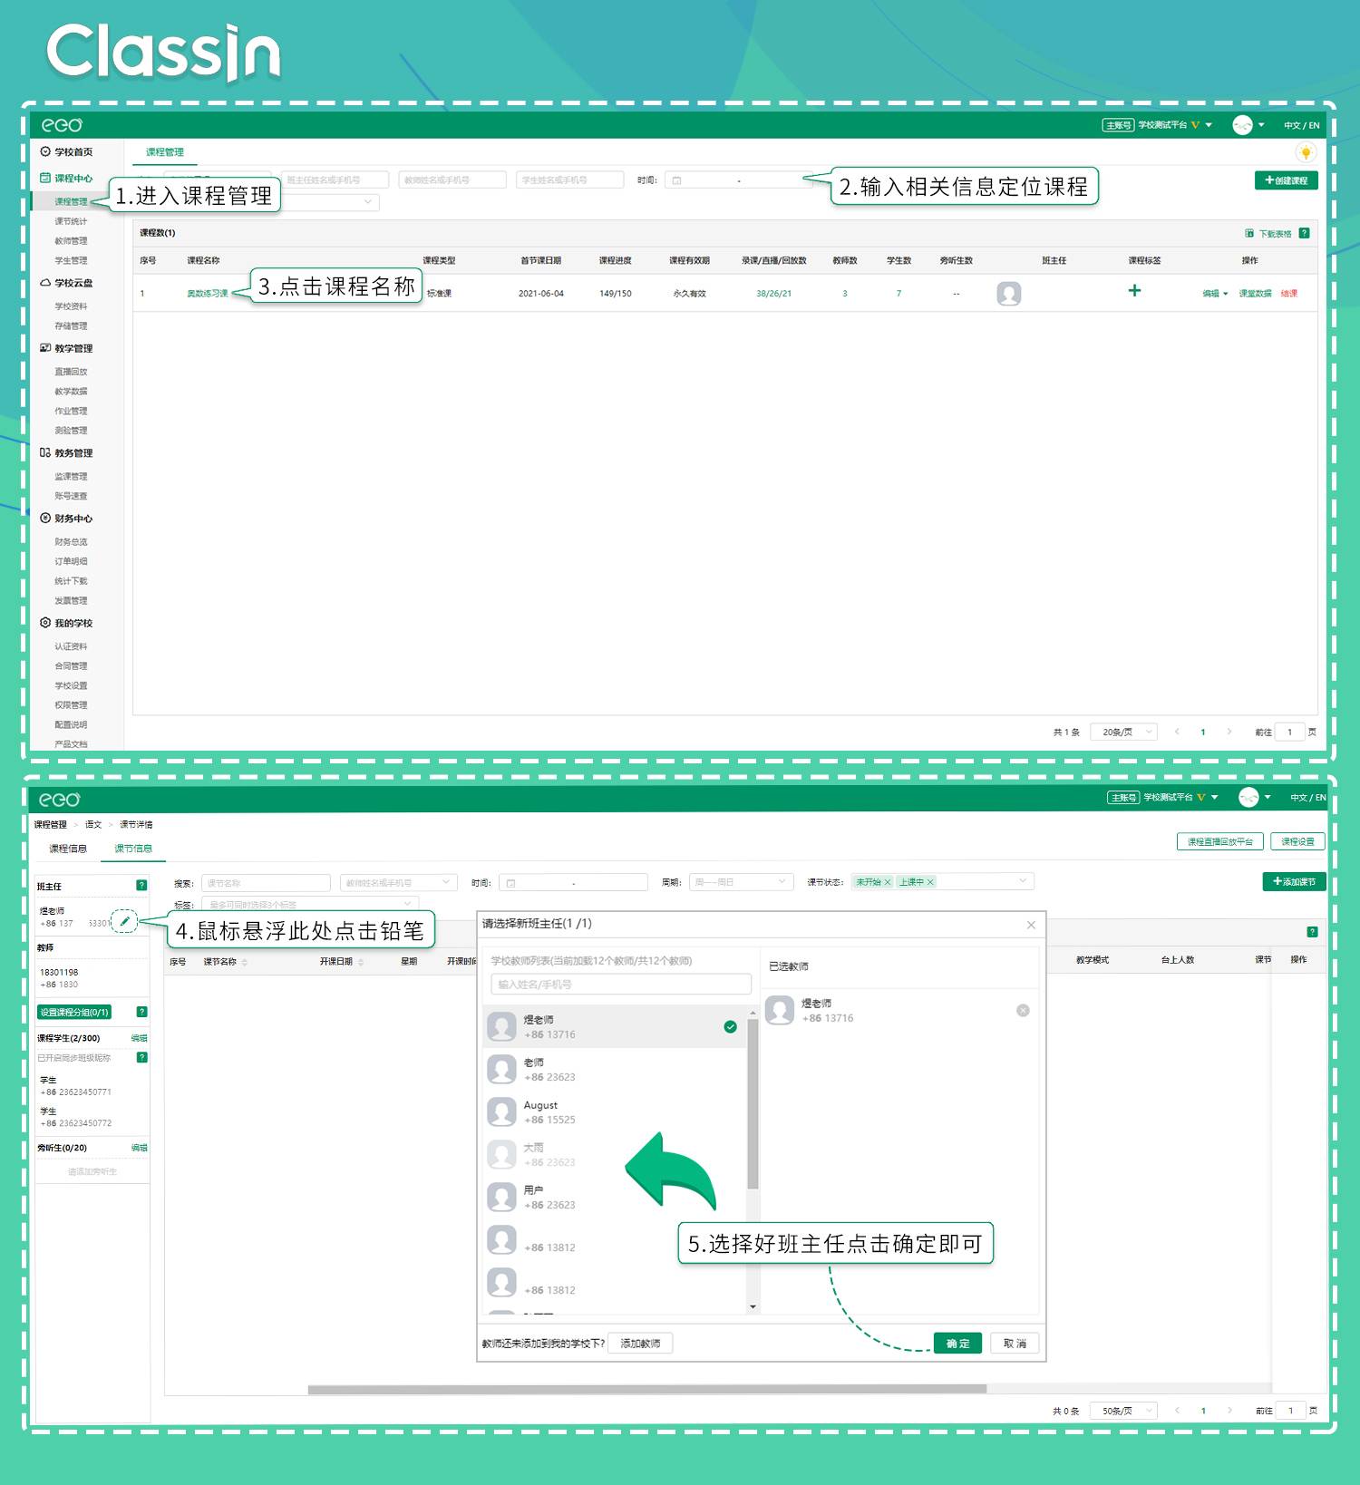
Task: Click the 课程直播回放平台 button
Action: [1220, 841]
